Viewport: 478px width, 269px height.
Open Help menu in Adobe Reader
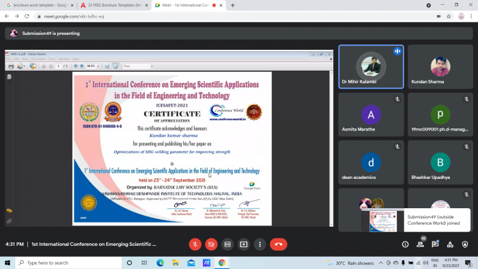pyautogui.click(x=76, y=59)
